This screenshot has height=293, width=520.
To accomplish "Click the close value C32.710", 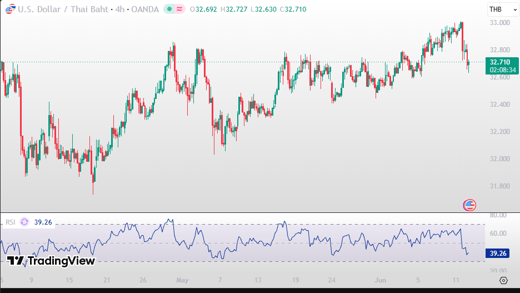I will 293,9.
